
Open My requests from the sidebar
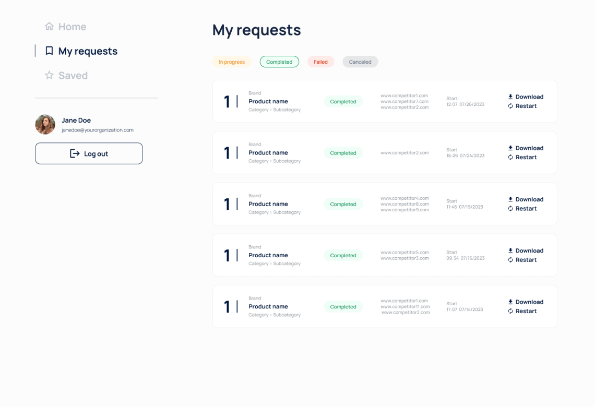coord(88,51)
